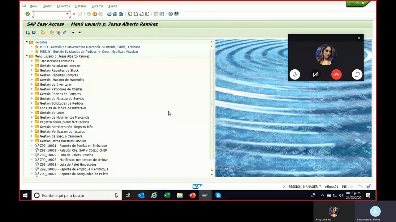The width and height of the screenshot is (396, 222).
Task: Collapse the command field with double-chevron
Action: pyautogui.click(x=74, y=14)
